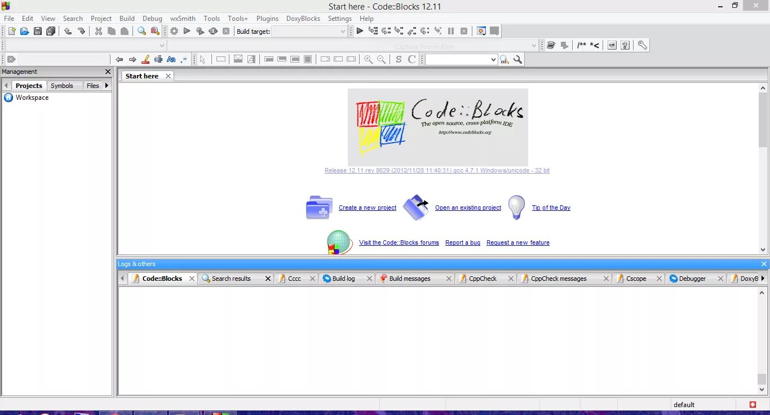770x415 pixels.
Task: Click the Release 12.11 rev 8629 link
Action: [x=437, y=170]
